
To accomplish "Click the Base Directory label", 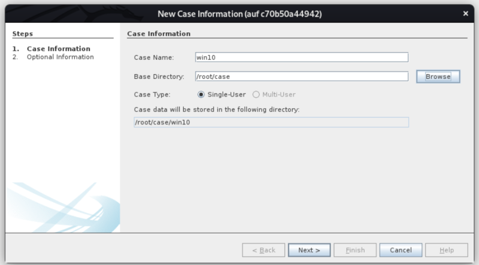I will [158, 76].
